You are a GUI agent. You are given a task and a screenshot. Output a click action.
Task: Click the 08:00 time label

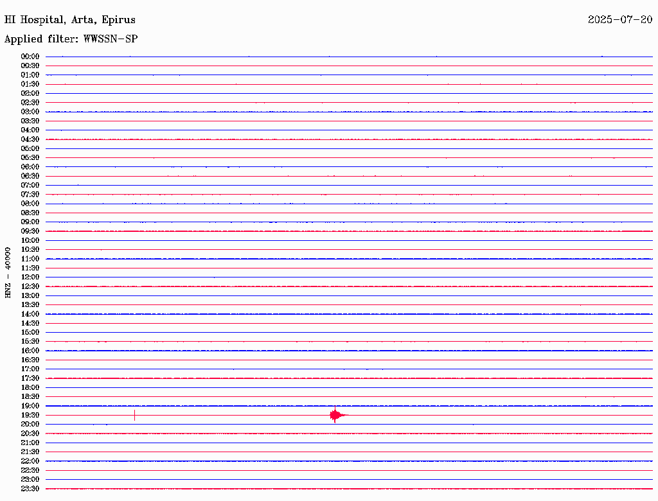pos(30,204)
